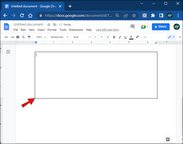Open the File menu
Image resolution: width=183 pixels, height=144 pixels.
16,30
